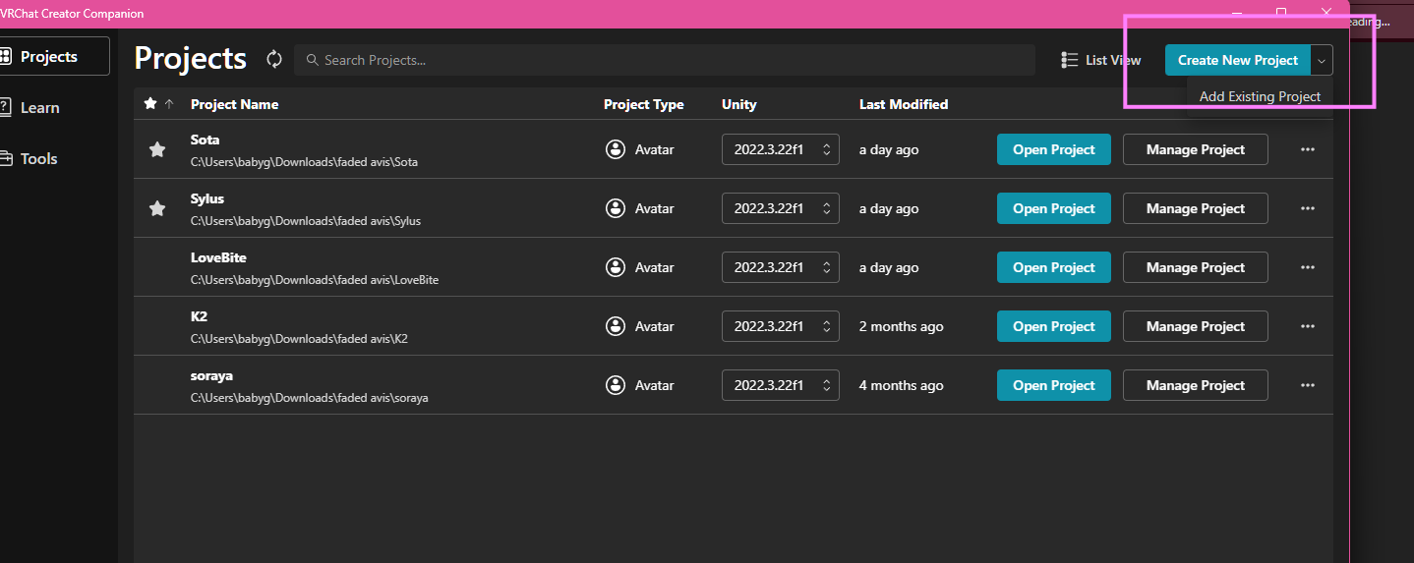Open Unity version dropdown for Sota

781,149
